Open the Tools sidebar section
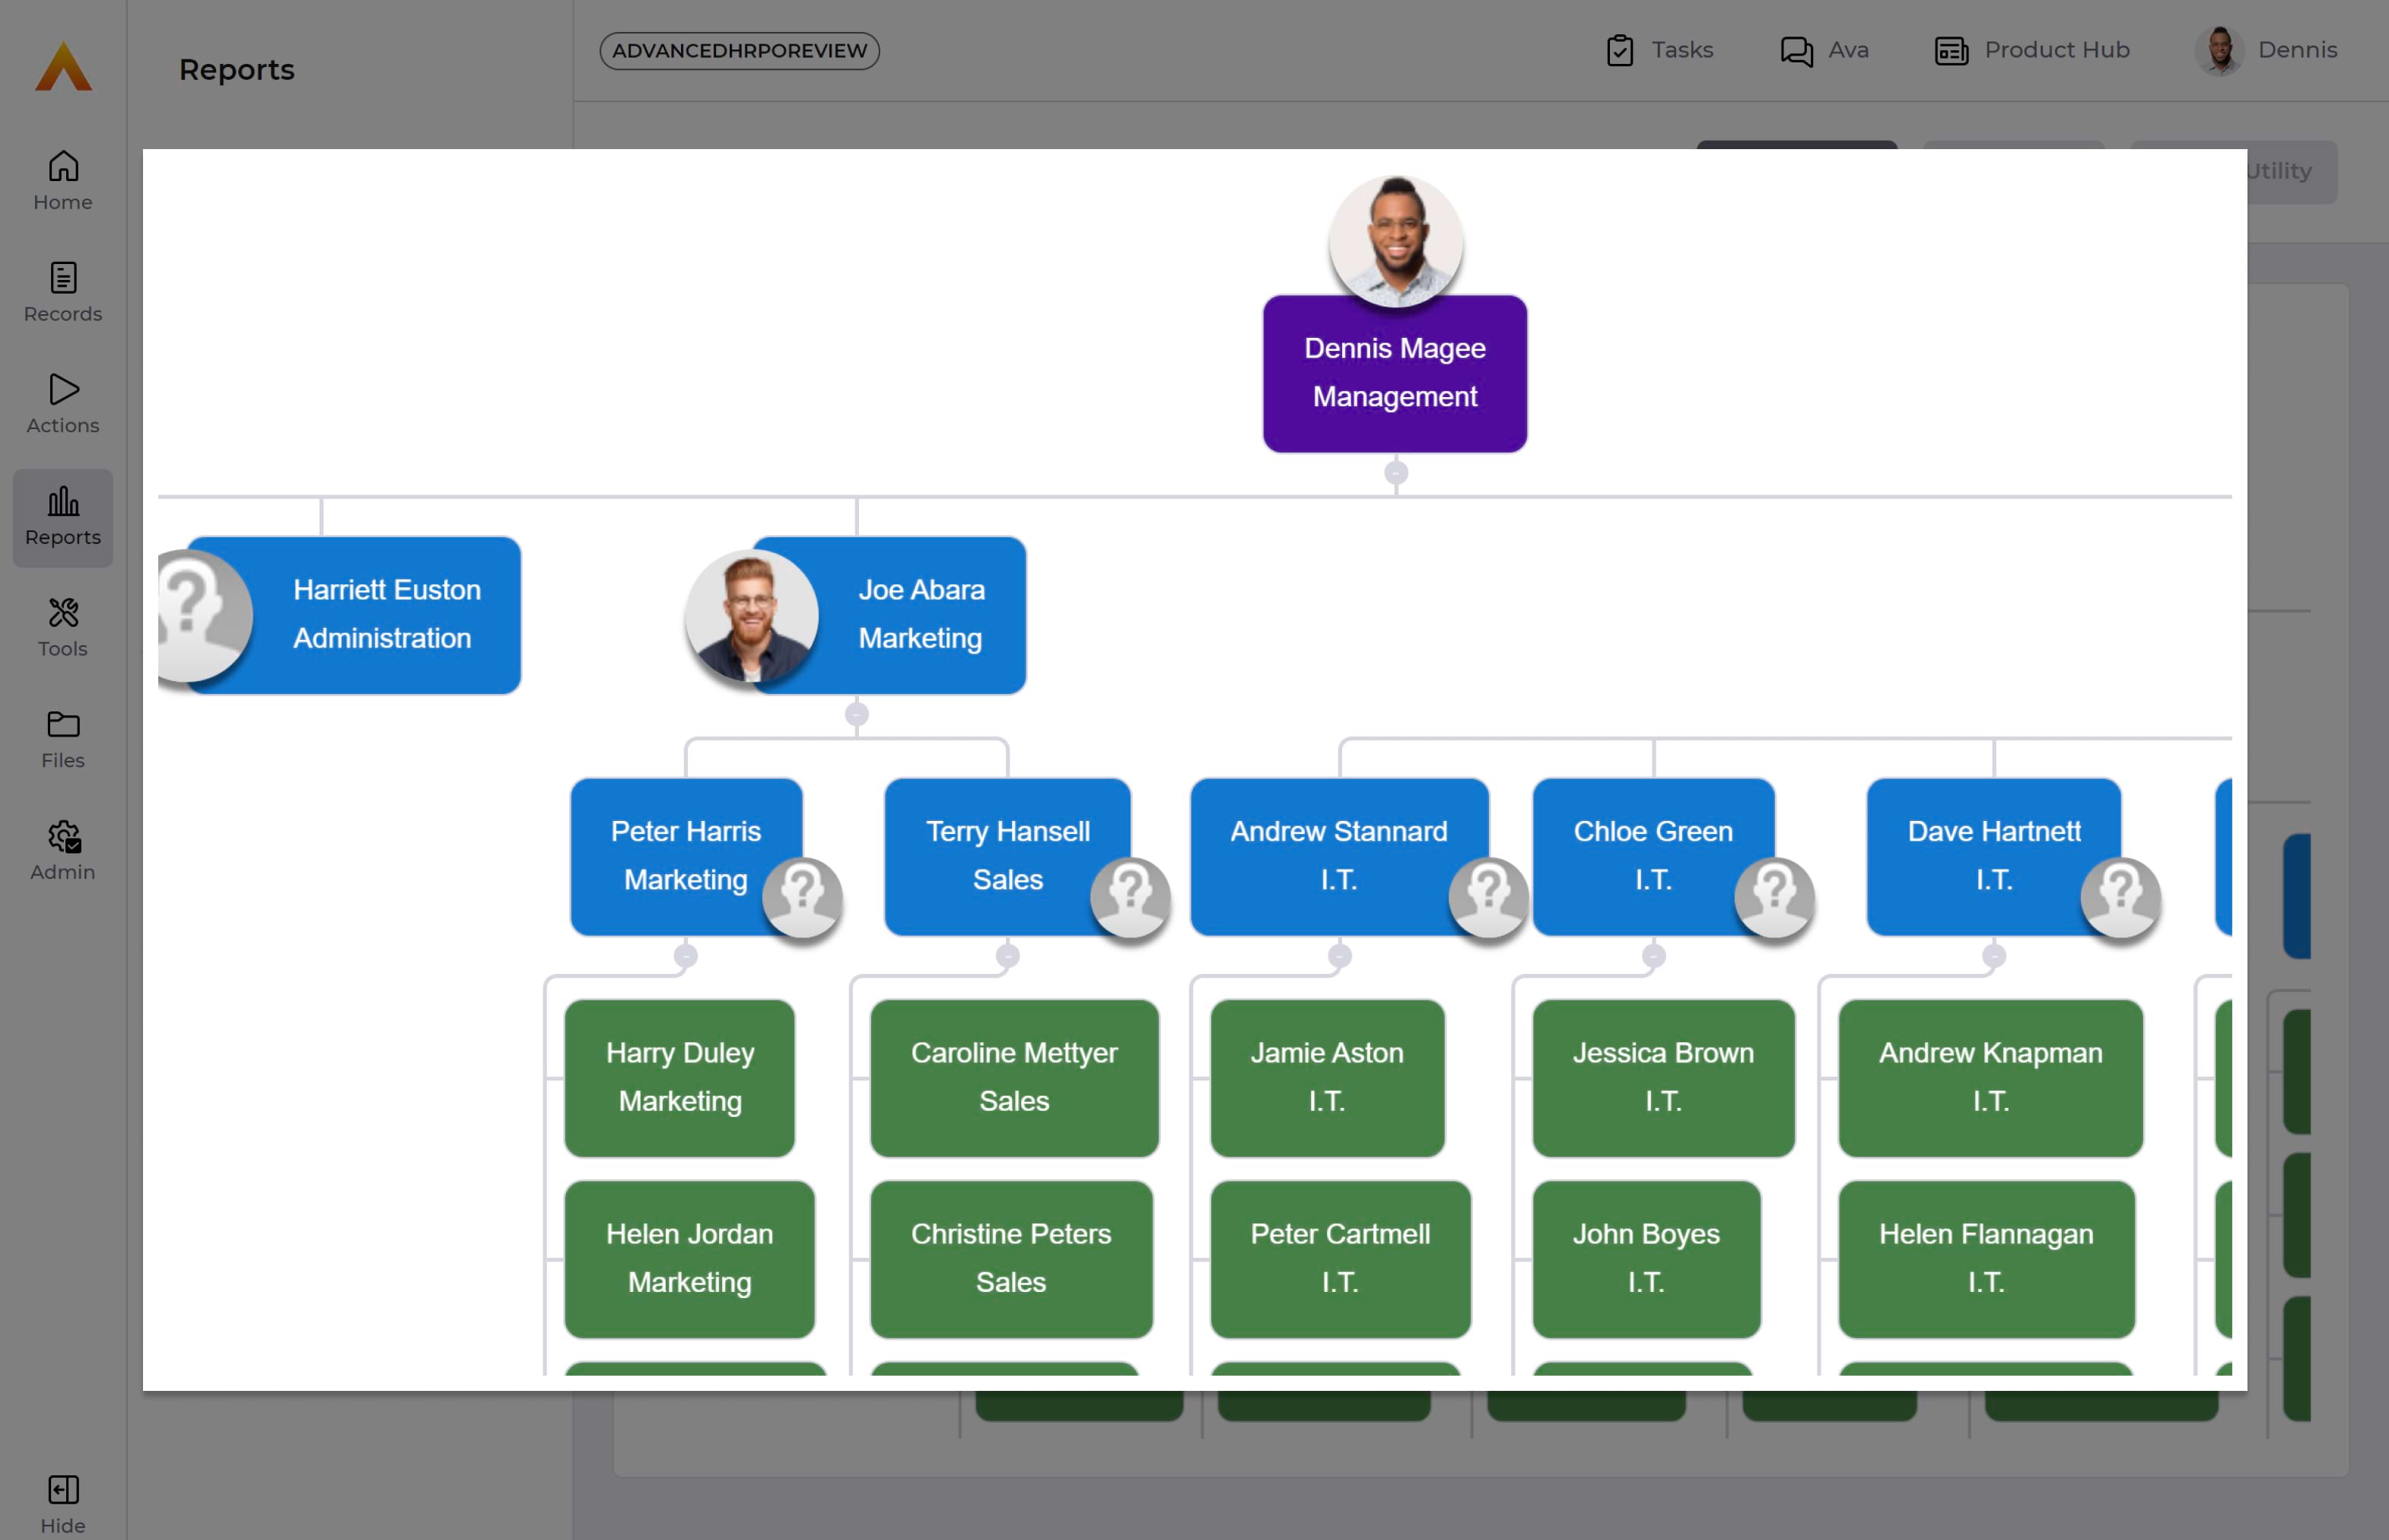Image resolution: width=2389 pixels, height=1540 pixels. [x=63, y=628]
